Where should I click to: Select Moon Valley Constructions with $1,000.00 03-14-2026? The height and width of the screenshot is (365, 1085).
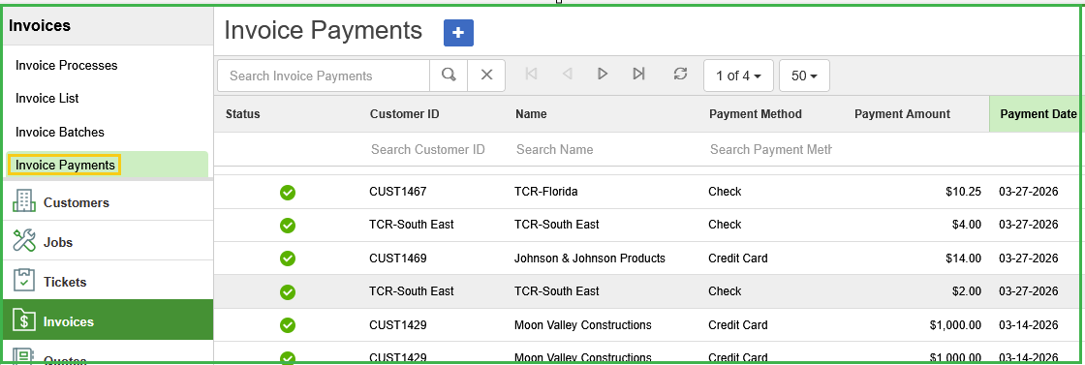coord(582,324)
